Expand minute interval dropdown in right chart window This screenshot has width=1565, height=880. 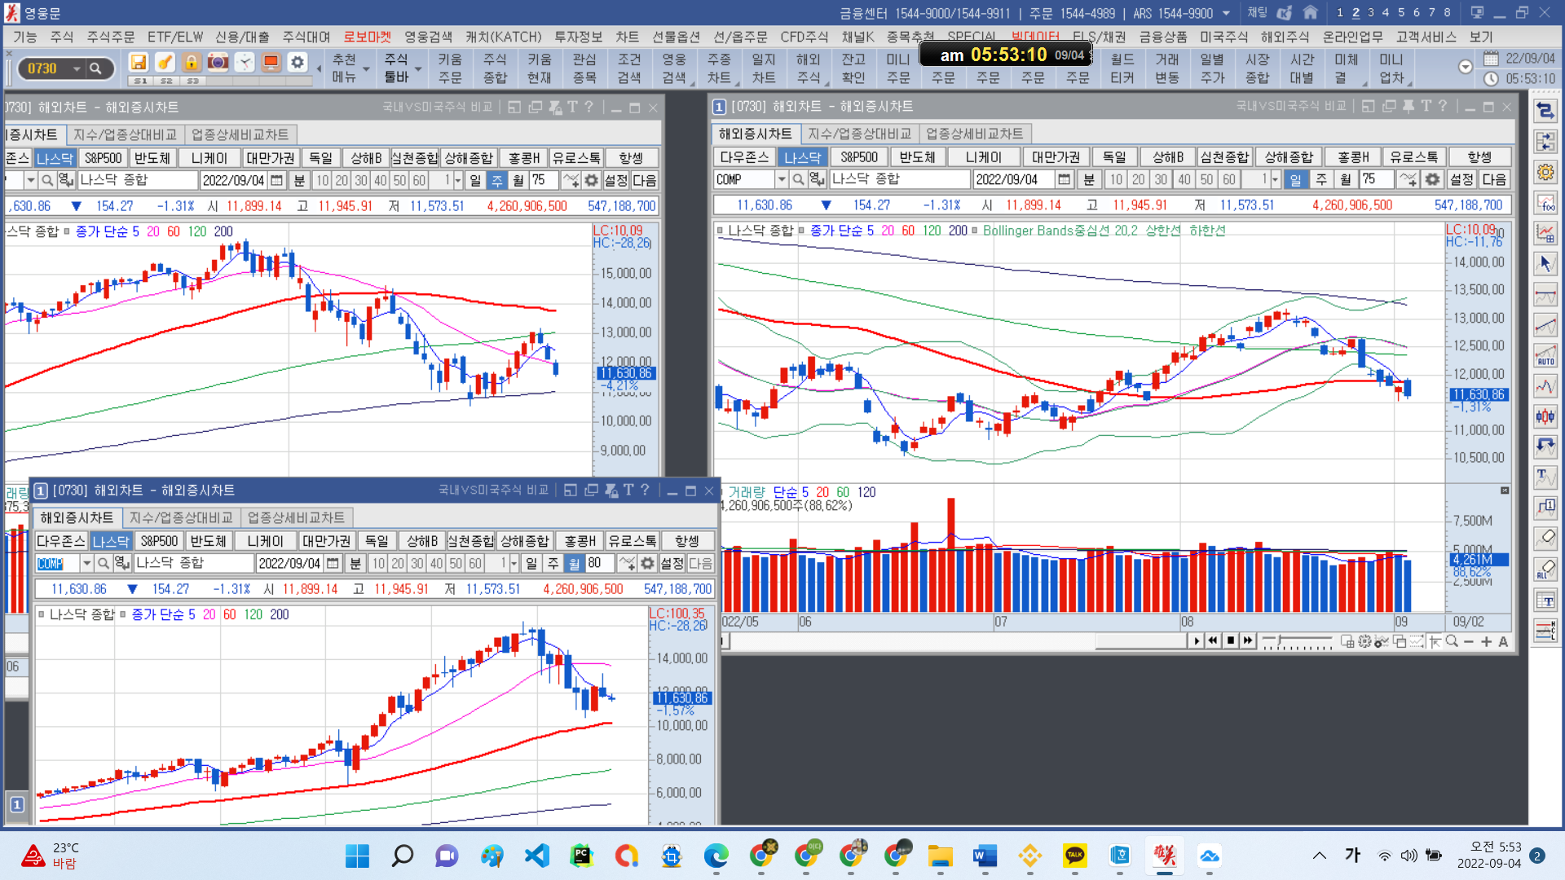tap(1276, 179)
